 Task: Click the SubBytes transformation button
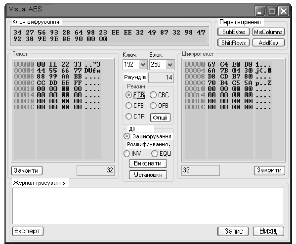click(234, 32)
